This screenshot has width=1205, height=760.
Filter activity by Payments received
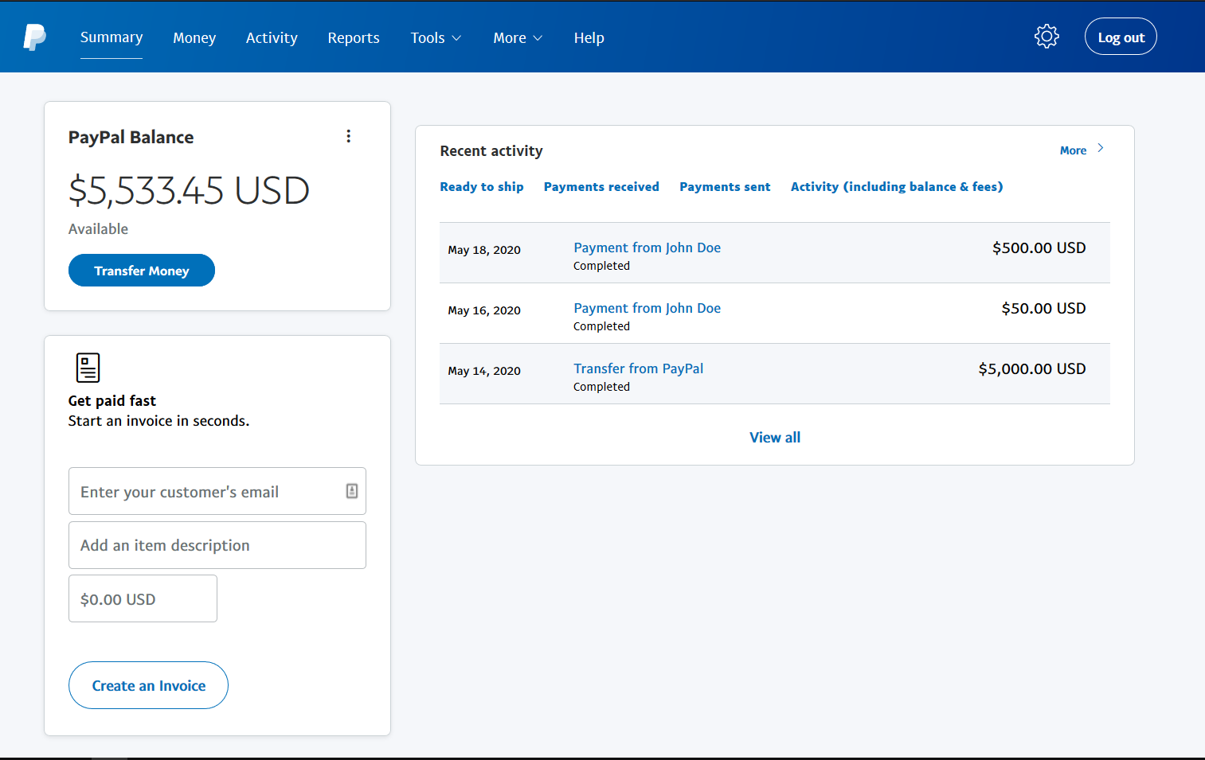click(x=601, y=187)
